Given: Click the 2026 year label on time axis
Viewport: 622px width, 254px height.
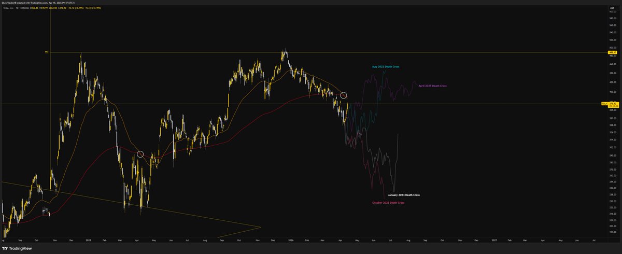Looking at the screenshot, I should [x=290, y=241].
